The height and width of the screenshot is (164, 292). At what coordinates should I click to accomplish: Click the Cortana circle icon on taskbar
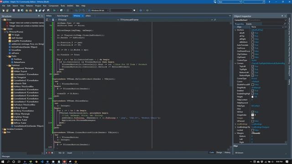14,162
